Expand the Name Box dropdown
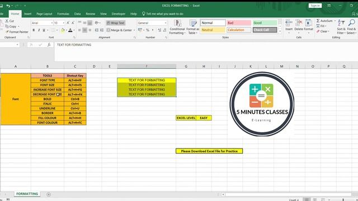This screenshot has height=201, width=358. [x=17, y=45]
